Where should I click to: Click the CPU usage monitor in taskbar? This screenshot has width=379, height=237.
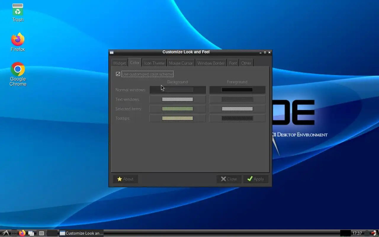click(x=345, y=233)
